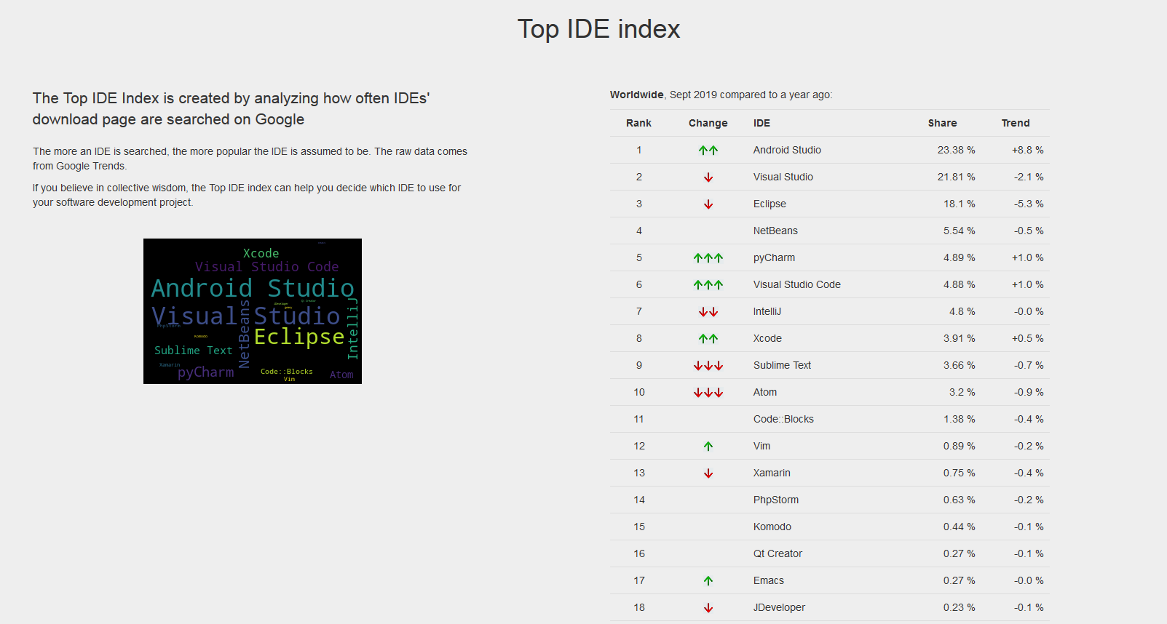Select the Komodo IDE name
The image size is (1167, 624).
click(x=772, y=527)
